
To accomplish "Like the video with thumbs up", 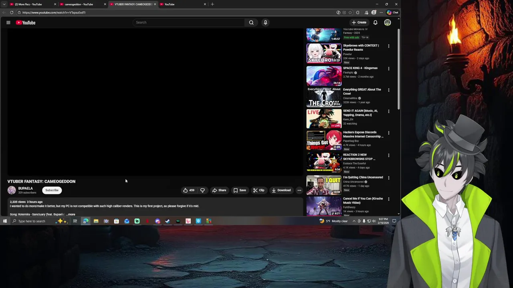I will coord(189,190).
